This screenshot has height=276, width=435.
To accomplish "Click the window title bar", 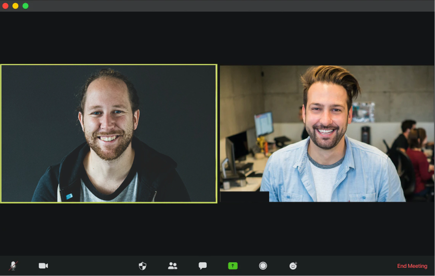I will tap(217, 6).
